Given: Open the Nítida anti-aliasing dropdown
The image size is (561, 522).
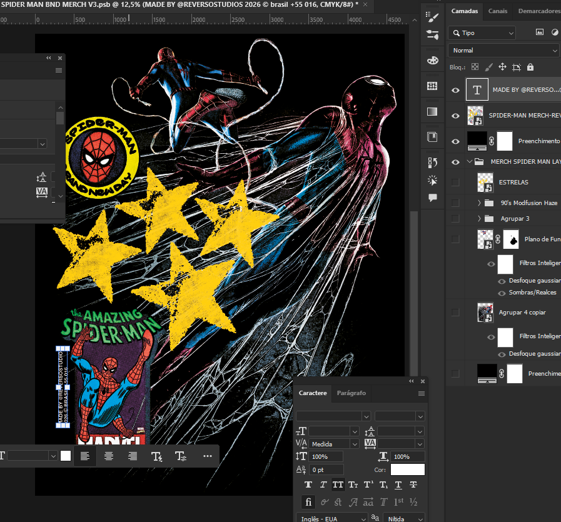Looking at the screenshot, I should click(404, 518).
